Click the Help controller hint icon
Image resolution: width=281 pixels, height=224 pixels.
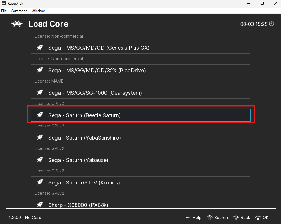pos(188,218)
